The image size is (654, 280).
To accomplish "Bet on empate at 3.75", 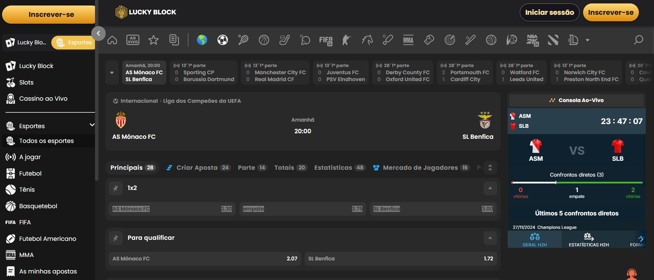I will (303, 209).
